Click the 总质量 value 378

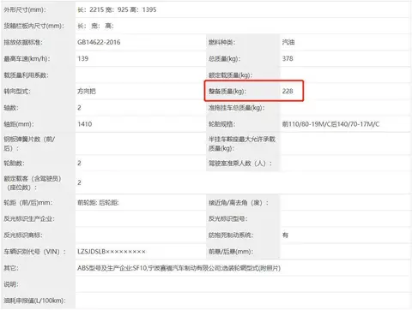288,58
